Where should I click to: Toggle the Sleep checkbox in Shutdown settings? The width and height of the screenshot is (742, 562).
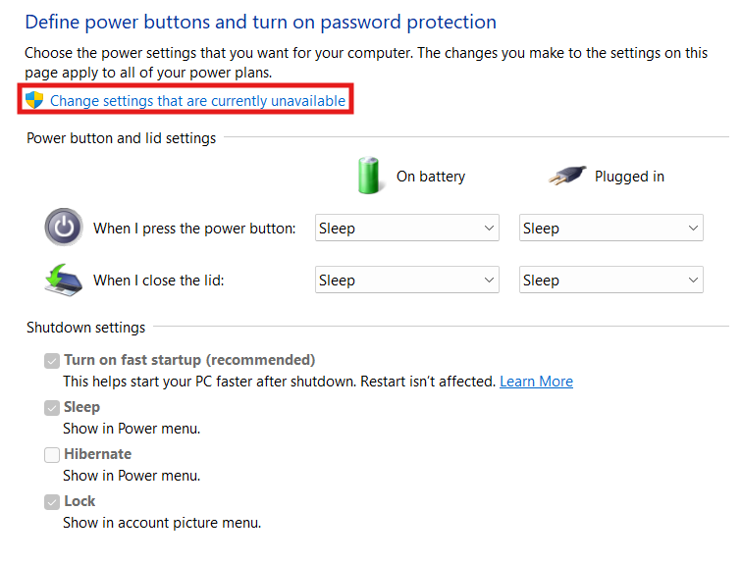click(52, 407)
